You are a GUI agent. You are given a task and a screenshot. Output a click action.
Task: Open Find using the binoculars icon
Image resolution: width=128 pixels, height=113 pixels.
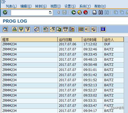tap(100, 12)
